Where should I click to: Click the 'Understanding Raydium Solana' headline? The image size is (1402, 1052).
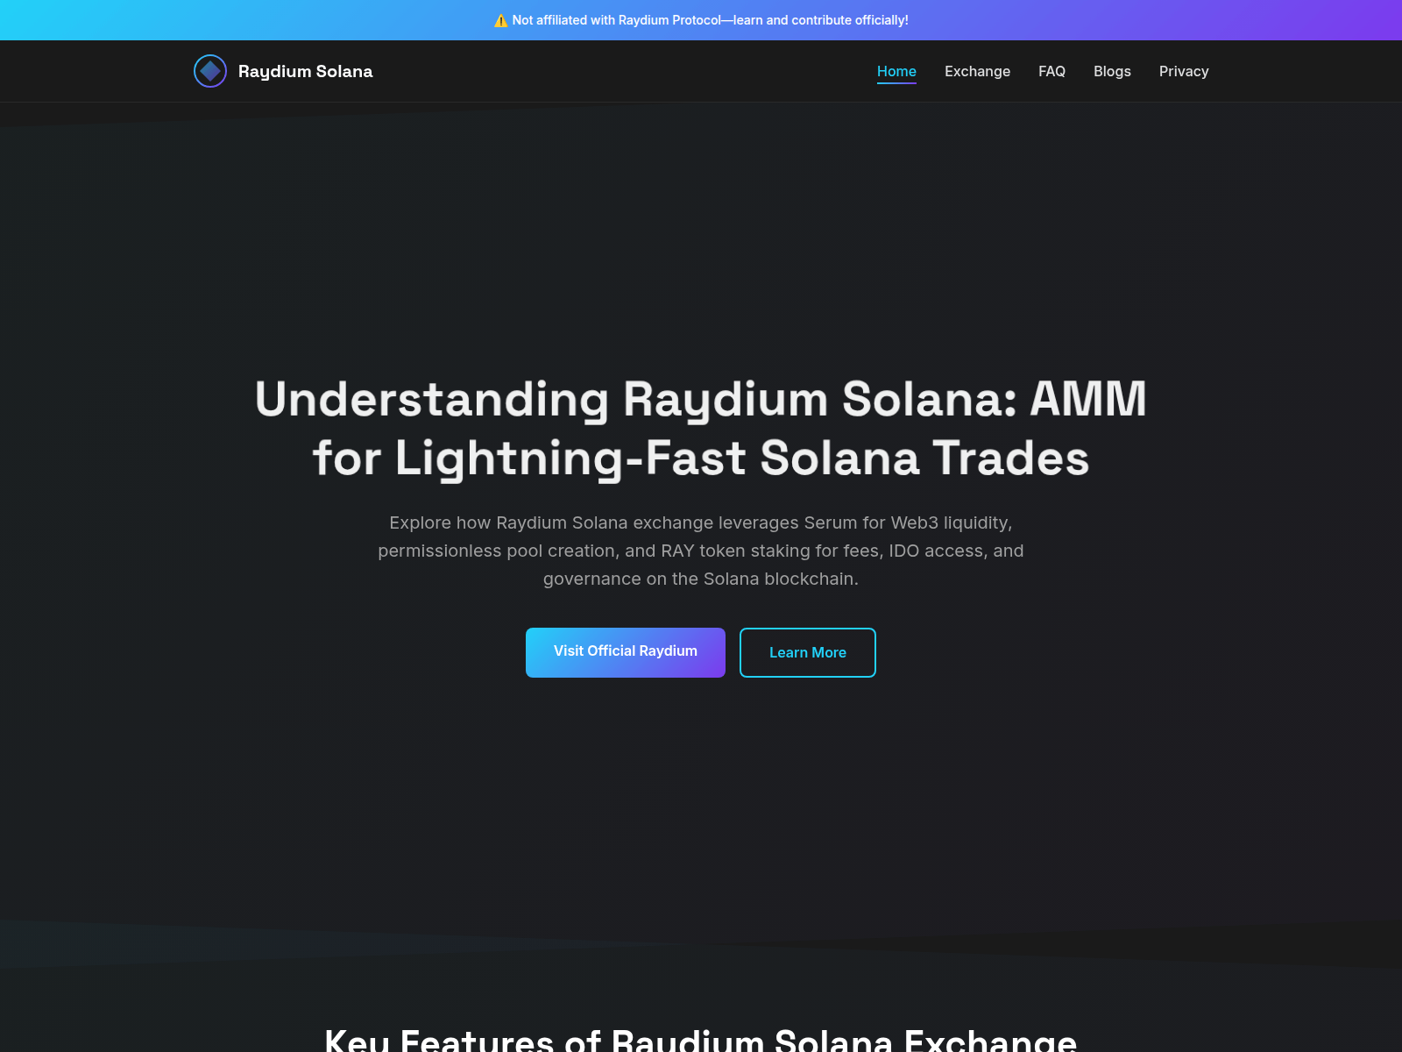point(701,428)
